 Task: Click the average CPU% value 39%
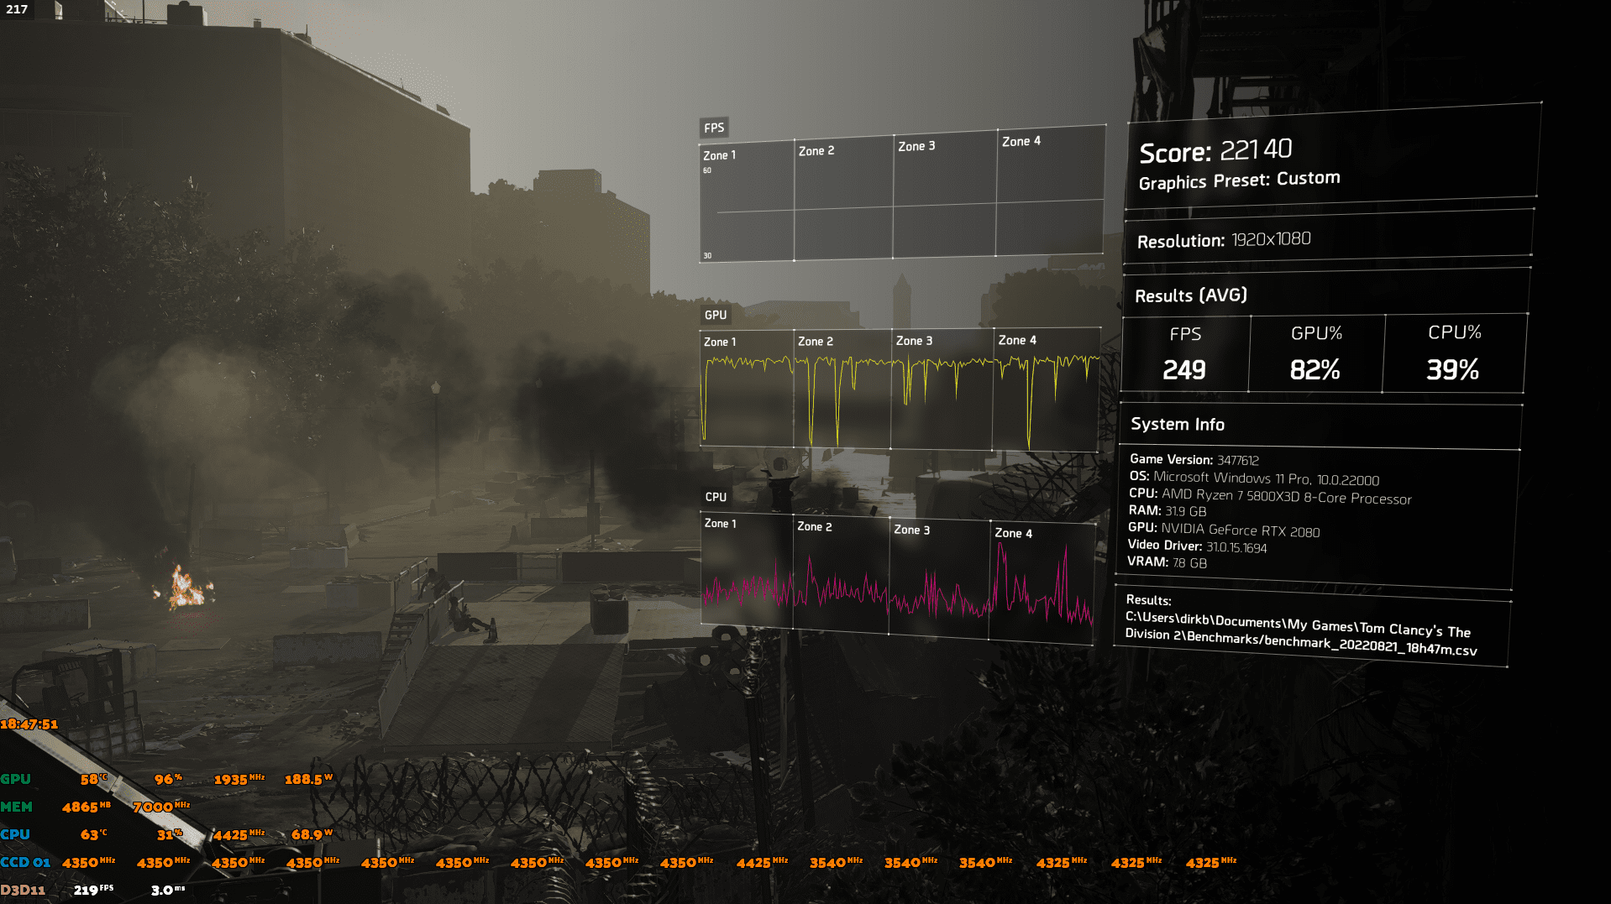(1453, 369)
